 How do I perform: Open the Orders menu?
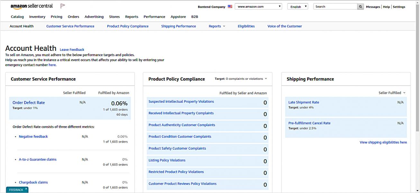(x=73, y=17)
